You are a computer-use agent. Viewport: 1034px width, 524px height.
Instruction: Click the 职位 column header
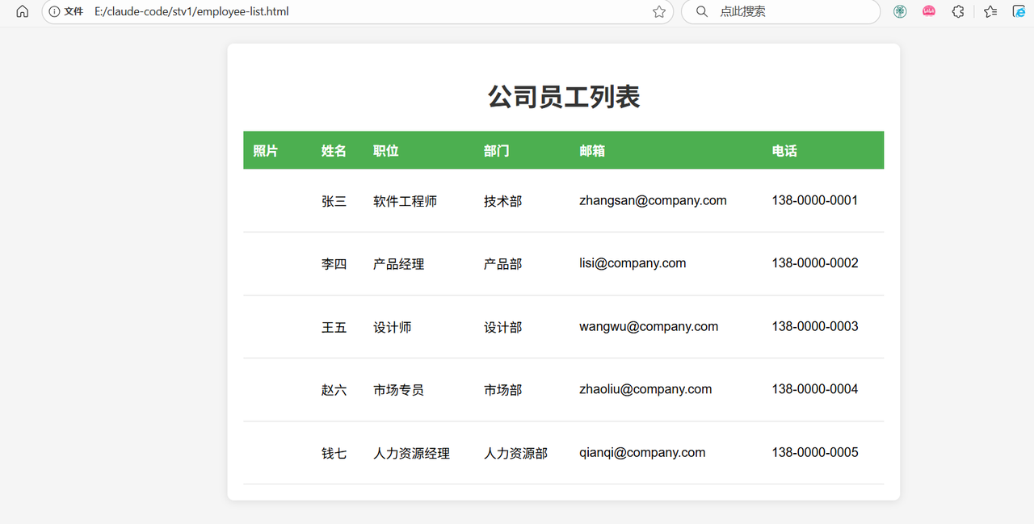[x=385, y=151]
